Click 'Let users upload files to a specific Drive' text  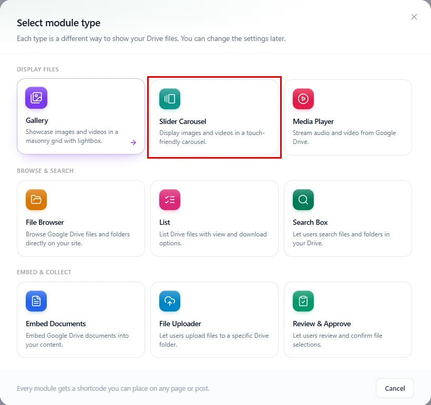click(x=214, y=340)
